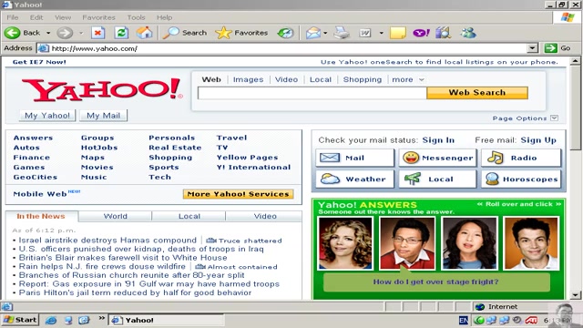Open Paris Hilton jail term news link
583x328 pixels.
[x=135, y=292]
